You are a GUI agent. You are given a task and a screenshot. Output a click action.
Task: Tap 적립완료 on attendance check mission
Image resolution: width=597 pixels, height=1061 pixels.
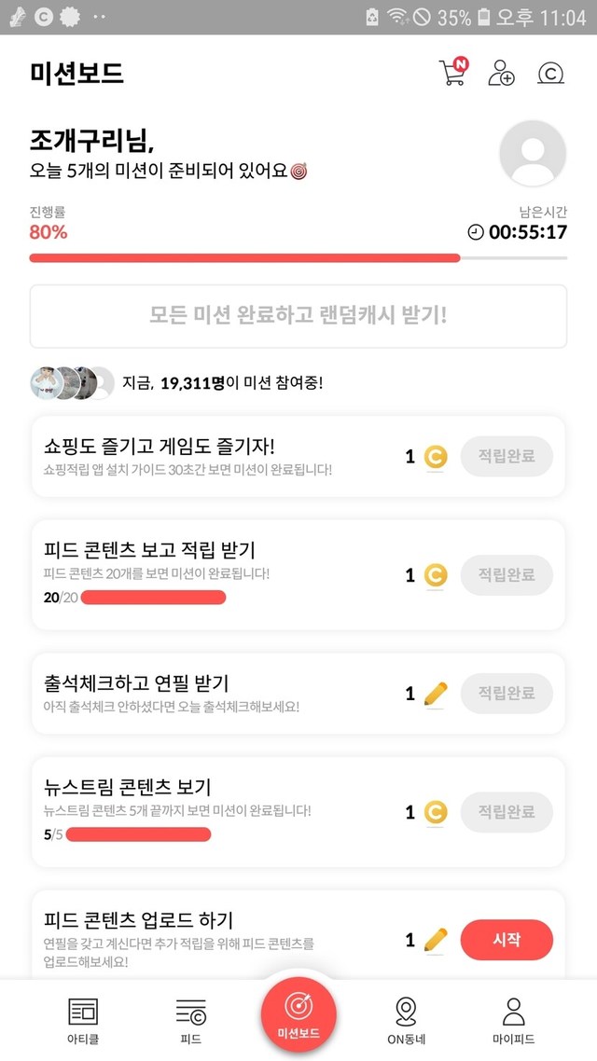(507, 694)
